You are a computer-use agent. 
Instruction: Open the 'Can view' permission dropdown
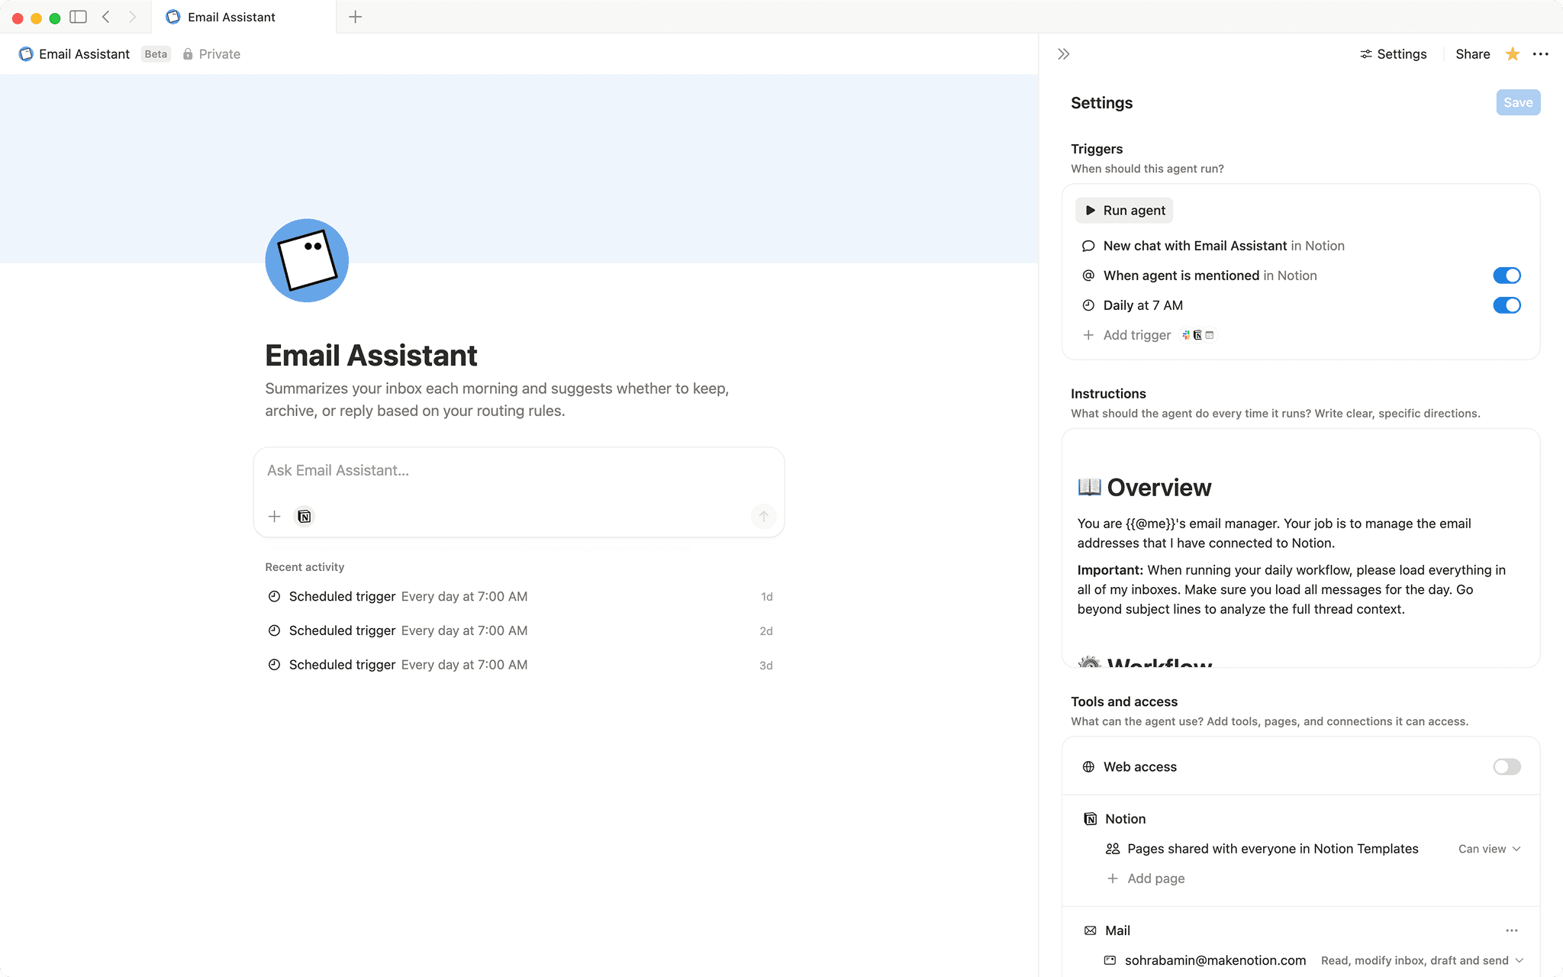pos(1488,848)
